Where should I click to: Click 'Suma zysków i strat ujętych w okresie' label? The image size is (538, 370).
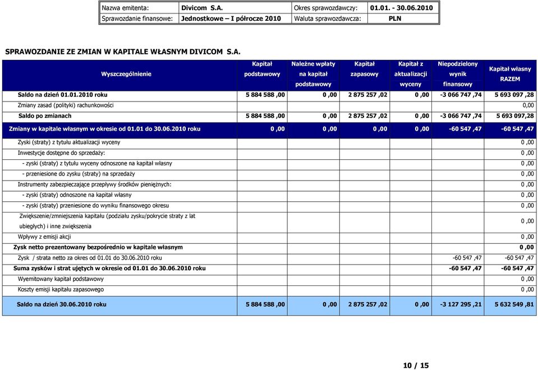109,269
